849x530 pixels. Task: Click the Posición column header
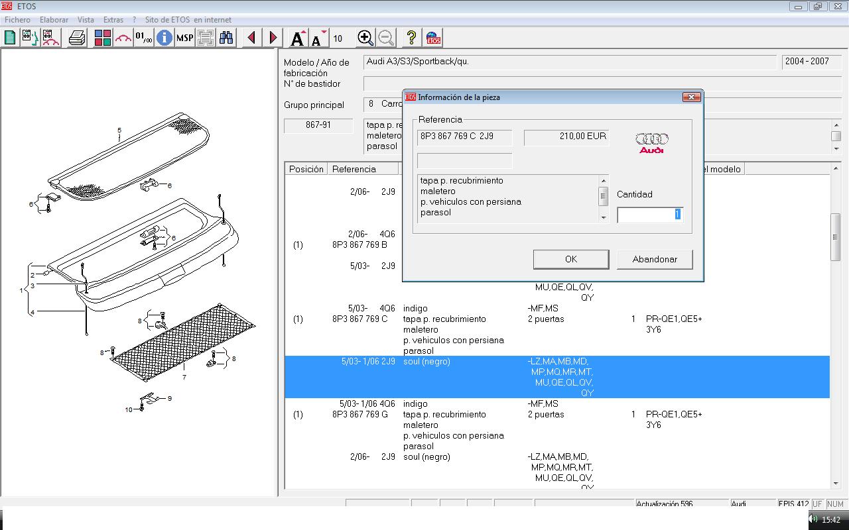(306, 169)
